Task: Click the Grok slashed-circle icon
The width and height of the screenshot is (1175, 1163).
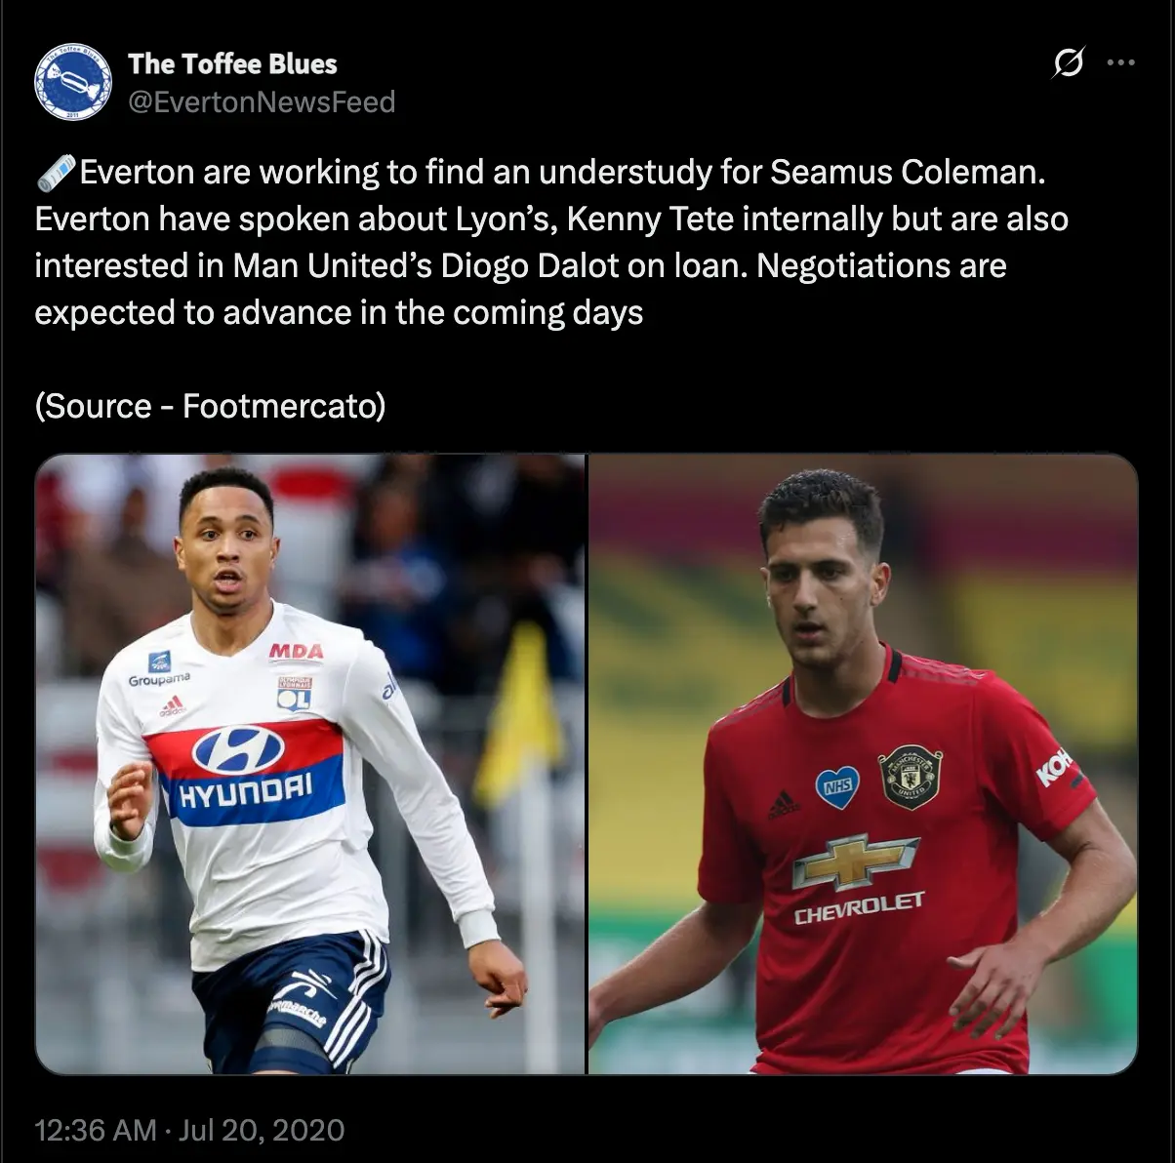Action: tap(1069, 63)
